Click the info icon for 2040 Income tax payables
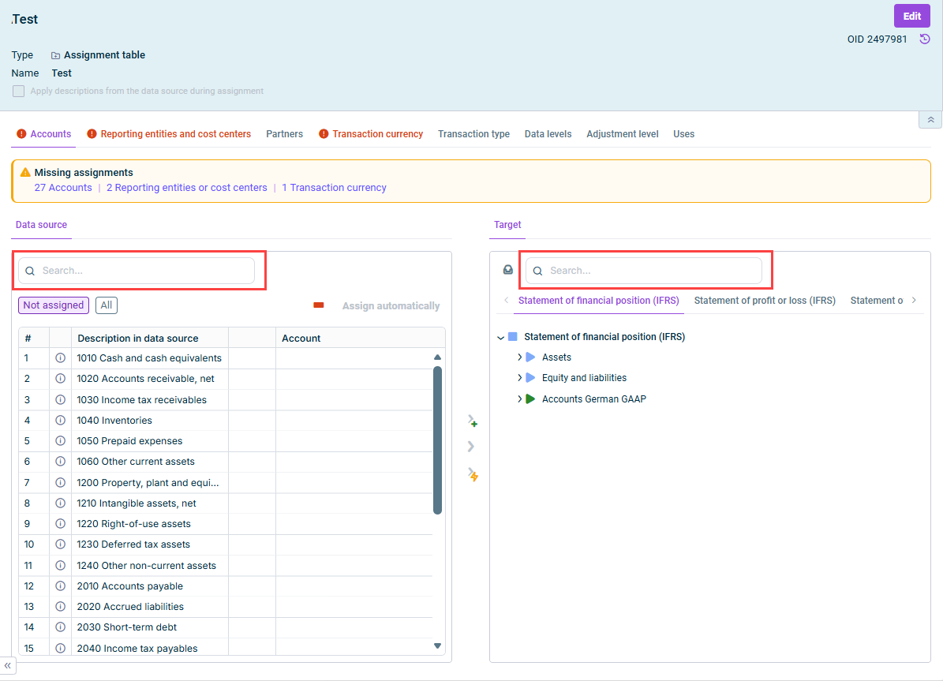This screenshot has height=681, width=943. pos(60,648)
